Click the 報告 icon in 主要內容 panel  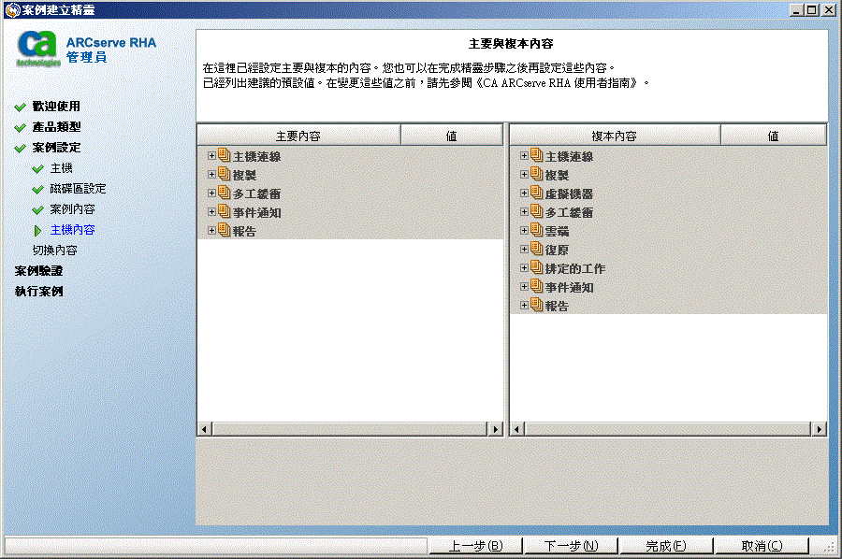click(223, 230)
